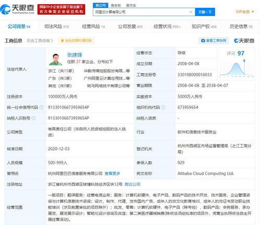Screen dimensions: 260x225
Task: Open 斑马网络技术有限公司等 company link
Action: [x=108, y=86]
